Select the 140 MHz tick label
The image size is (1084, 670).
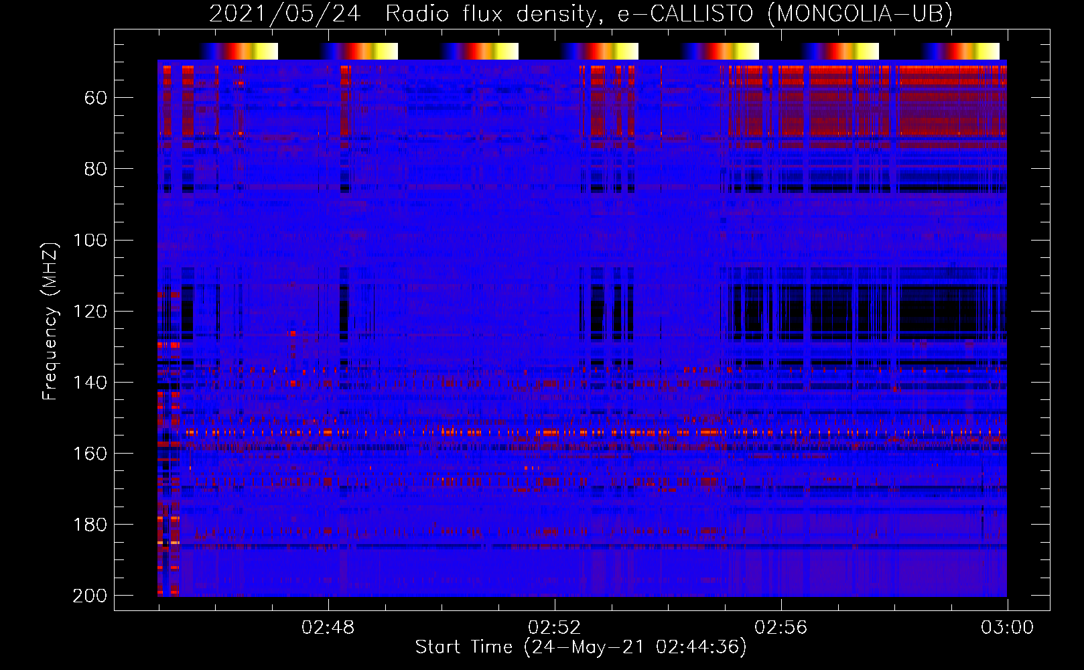90,382
